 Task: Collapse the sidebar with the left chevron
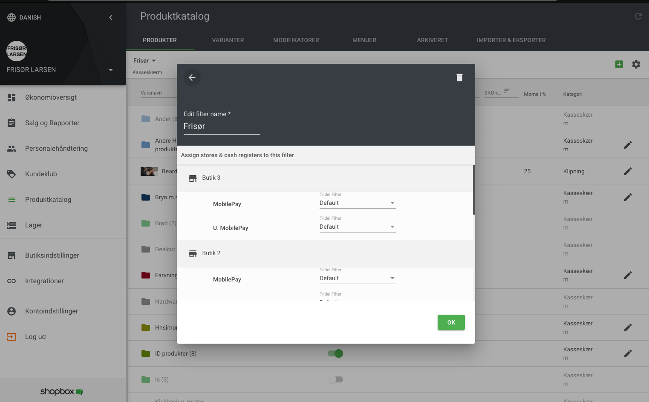(x=111, y=17)
